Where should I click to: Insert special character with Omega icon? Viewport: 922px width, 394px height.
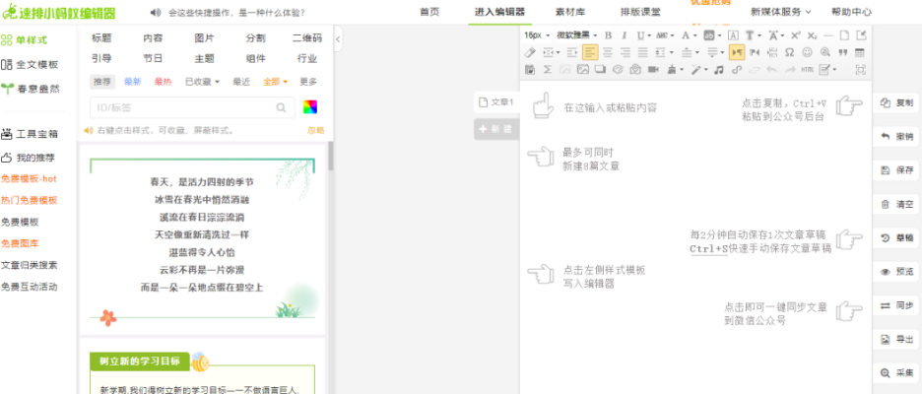point(789,52)
